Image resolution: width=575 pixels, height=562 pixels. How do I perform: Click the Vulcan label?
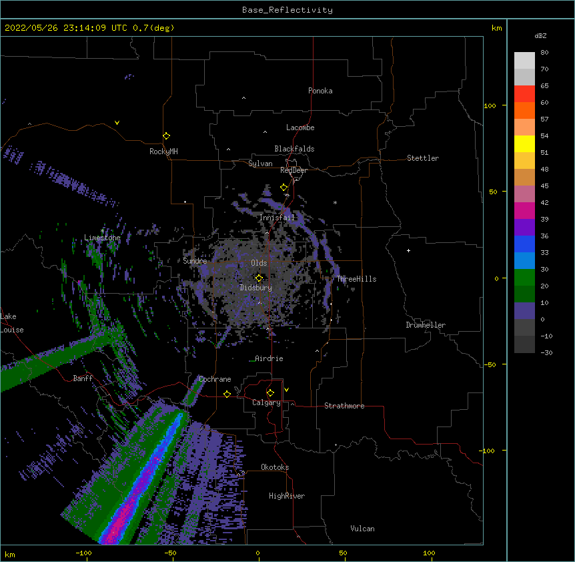tap(362, 529)
